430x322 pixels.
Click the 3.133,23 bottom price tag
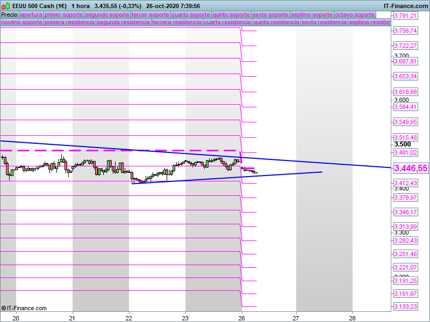coord(405,306)
